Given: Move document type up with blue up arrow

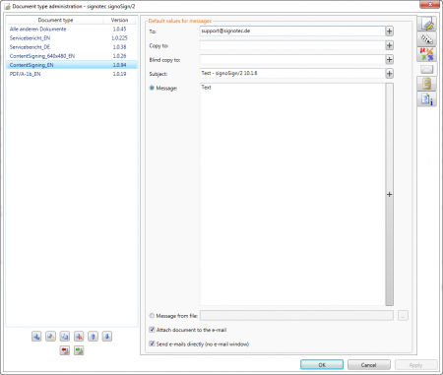Looking at the screenshot, I should pyautogui.click(x=93, y=337).
